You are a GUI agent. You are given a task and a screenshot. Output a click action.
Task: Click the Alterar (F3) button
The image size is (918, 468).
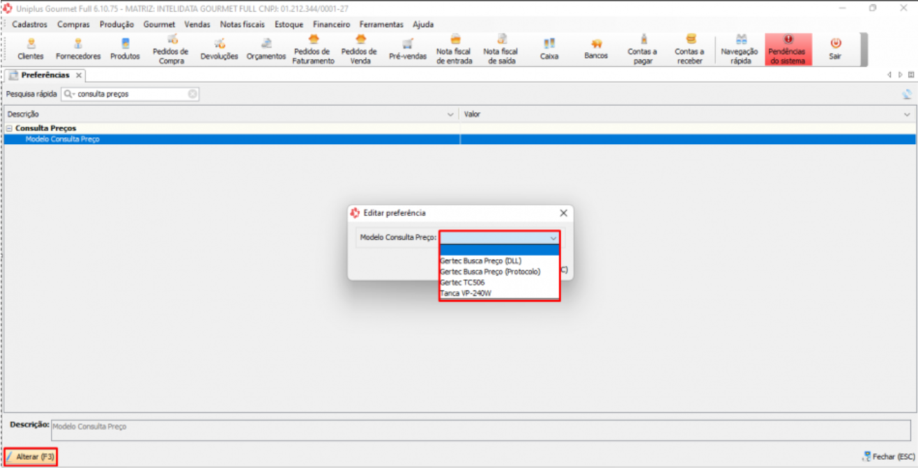(x=31, y=457)
